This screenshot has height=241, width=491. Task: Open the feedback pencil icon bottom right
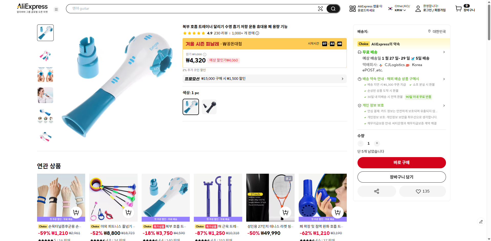(x=481, y=222)
